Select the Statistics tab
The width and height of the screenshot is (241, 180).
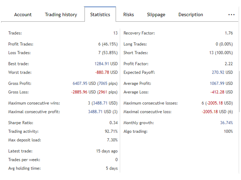(100, 15)
